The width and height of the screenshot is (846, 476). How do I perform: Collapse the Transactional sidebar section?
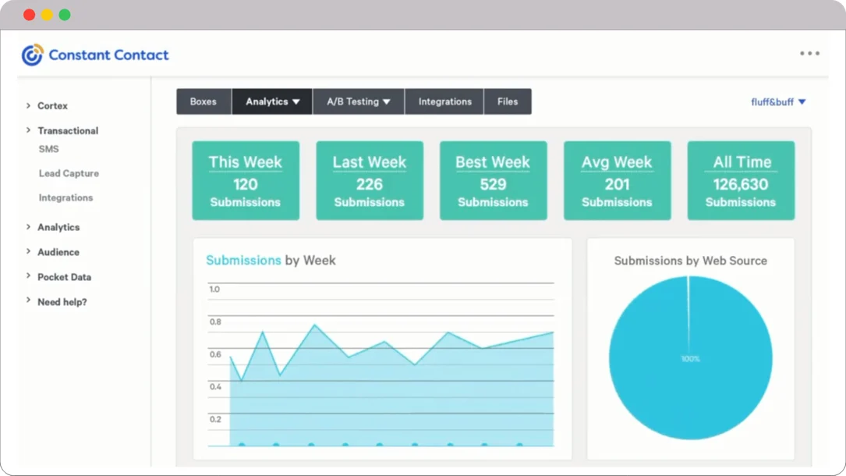[x=29, y=130]
